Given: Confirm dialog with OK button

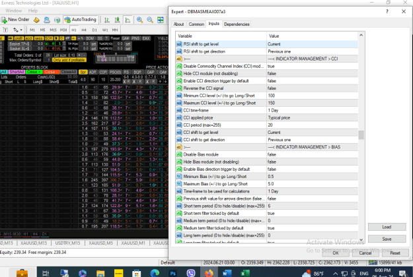Looking at the screenshot, I should tap(335, 253).
